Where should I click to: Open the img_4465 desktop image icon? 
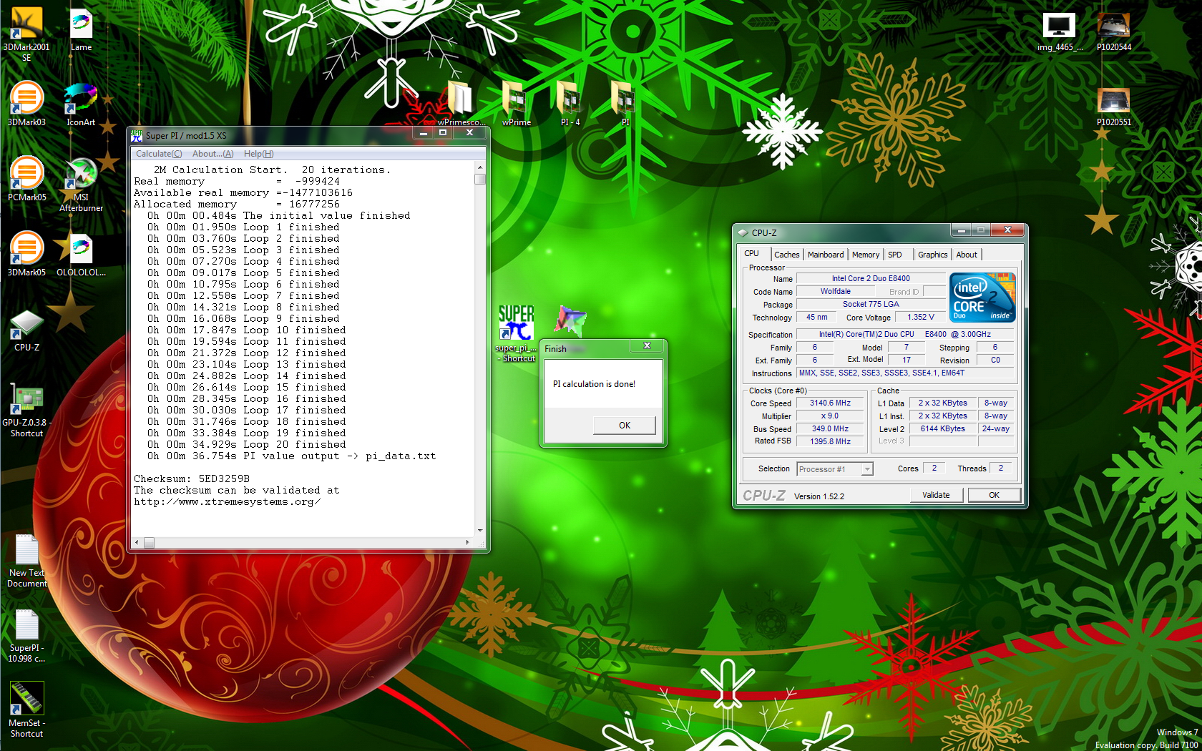[1060, 31]
